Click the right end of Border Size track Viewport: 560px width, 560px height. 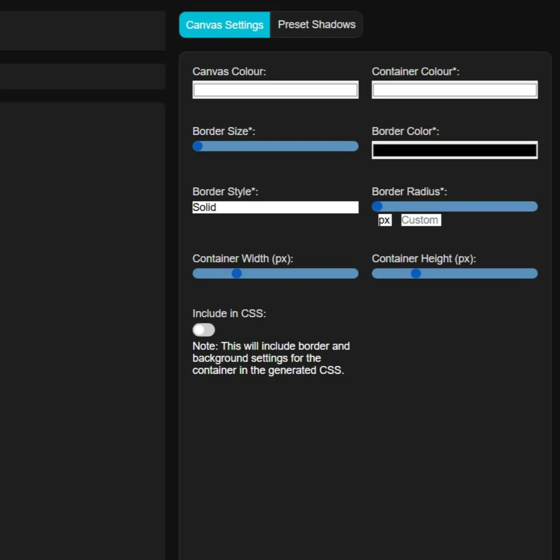point(354,146)
